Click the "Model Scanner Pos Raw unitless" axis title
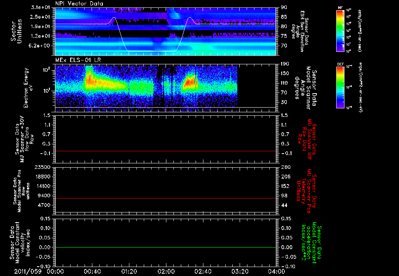399x276 pixels. (x=22, y=191)
